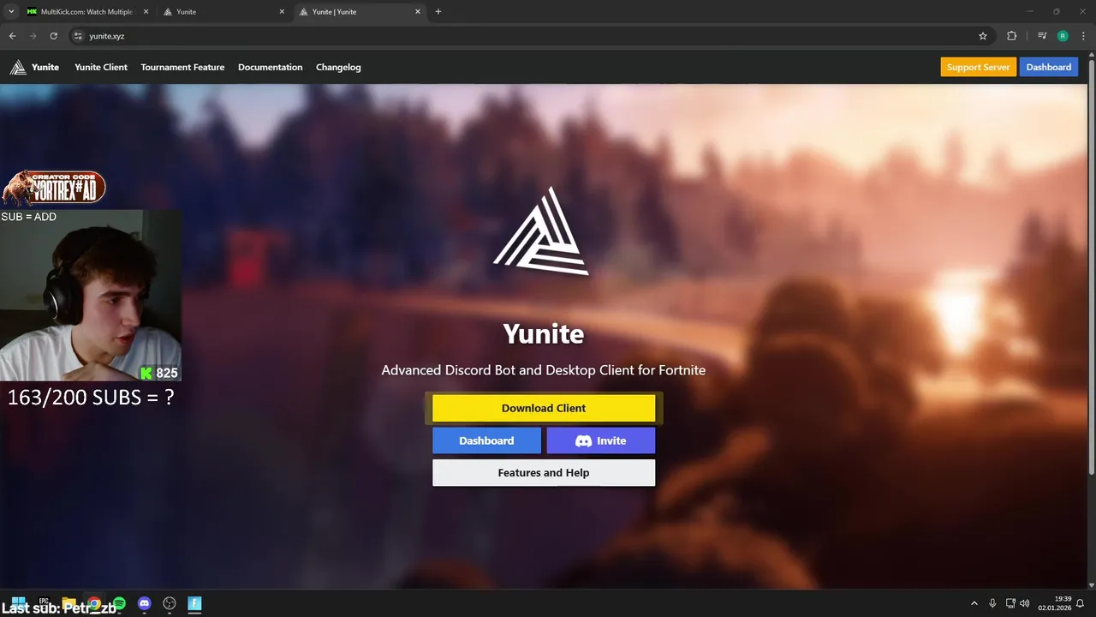
Task: Open the Chrome extensions puzzle icon
Action: coord(1012,36)
